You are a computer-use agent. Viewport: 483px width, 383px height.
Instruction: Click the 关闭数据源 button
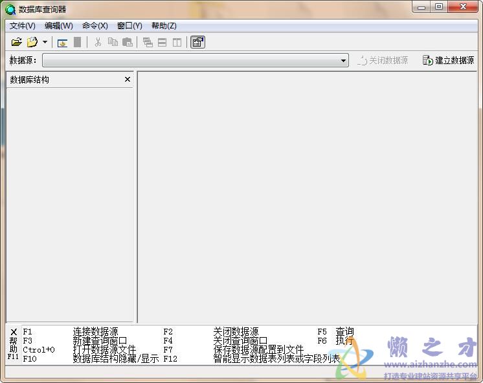pos(383,60)
